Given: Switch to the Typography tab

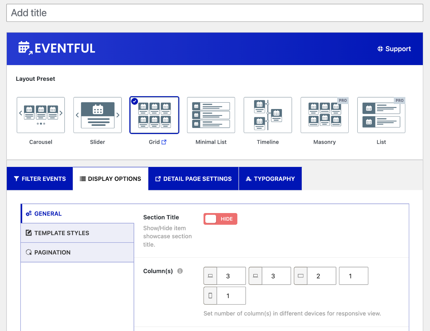Looking at the screenshot, I should pos(270,179).
